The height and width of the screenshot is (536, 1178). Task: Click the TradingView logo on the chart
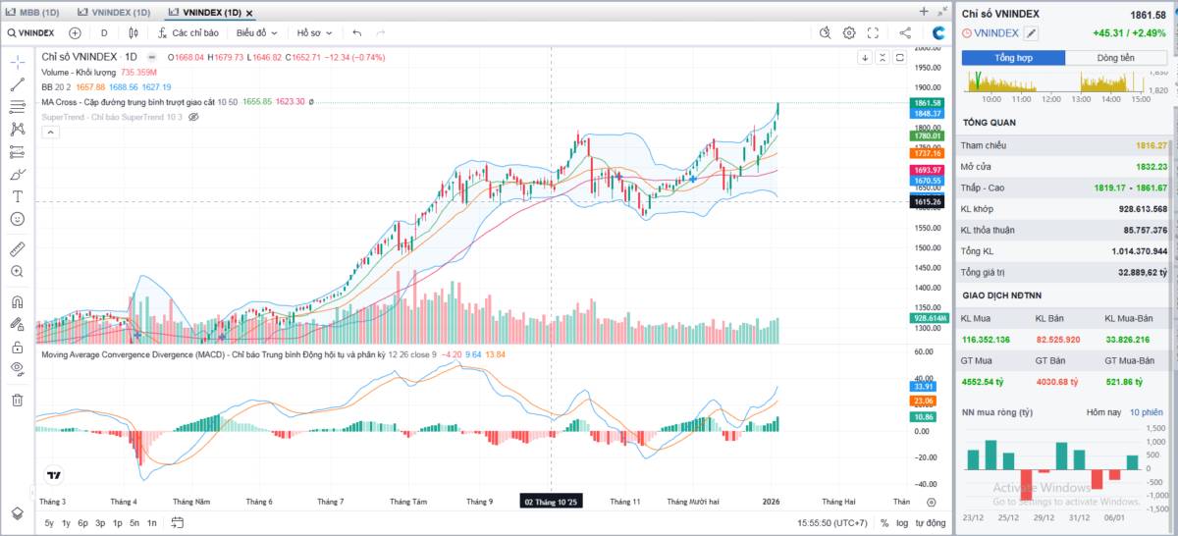coord(53,475)
